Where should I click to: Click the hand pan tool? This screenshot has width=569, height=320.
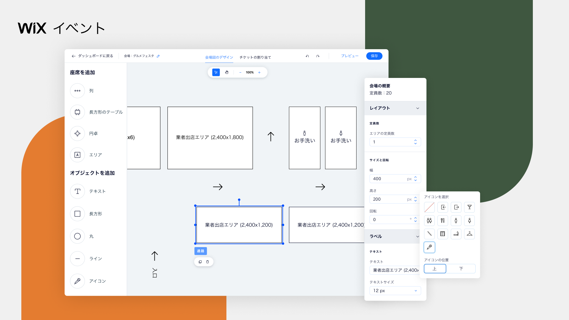pos(227,72)
